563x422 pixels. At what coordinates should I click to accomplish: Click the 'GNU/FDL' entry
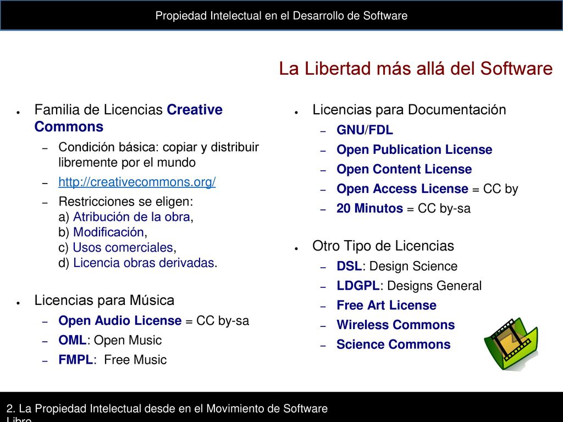[x=365, y=130]
